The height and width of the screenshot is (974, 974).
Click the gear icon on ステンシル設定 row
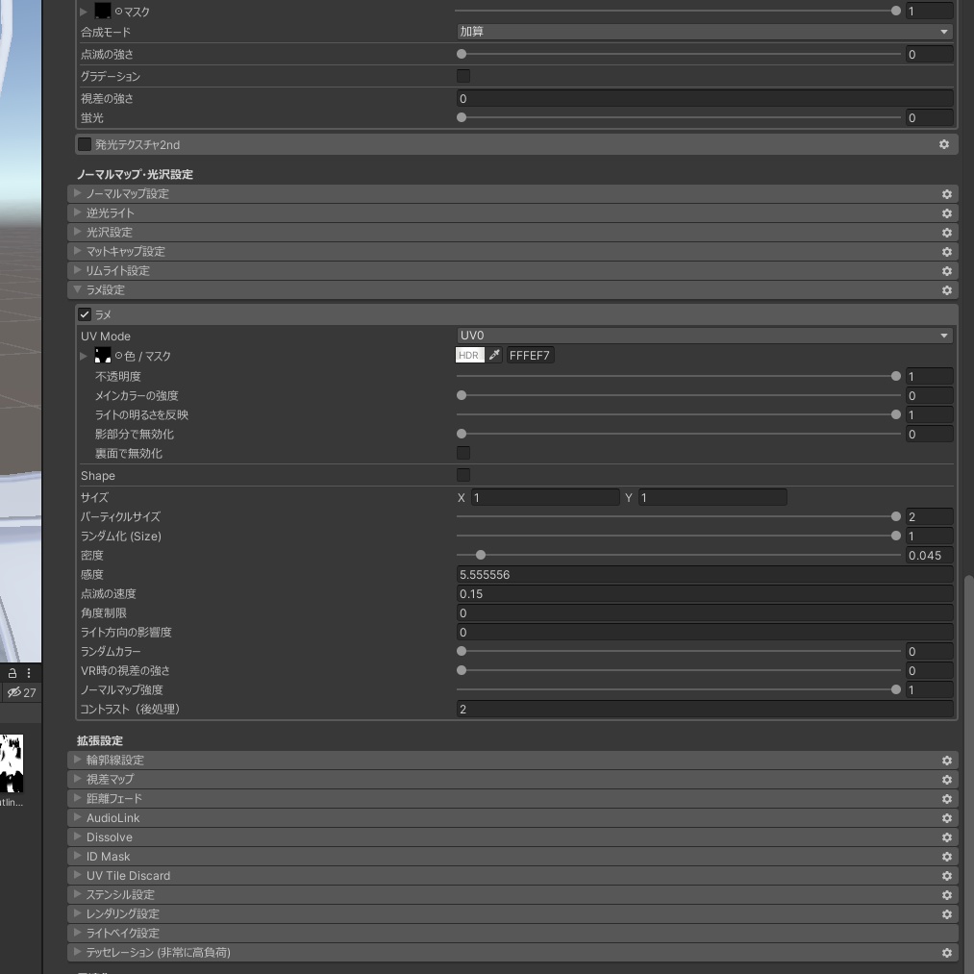[946, 894]
